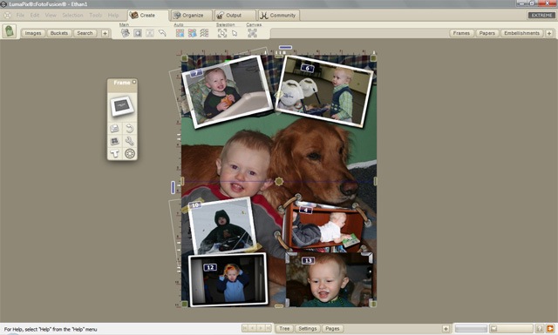Image resolution: width=558 pixels, height=335 pixels.
Task: Click the image stack icon in Frame palette
Action: coord(114,128)
